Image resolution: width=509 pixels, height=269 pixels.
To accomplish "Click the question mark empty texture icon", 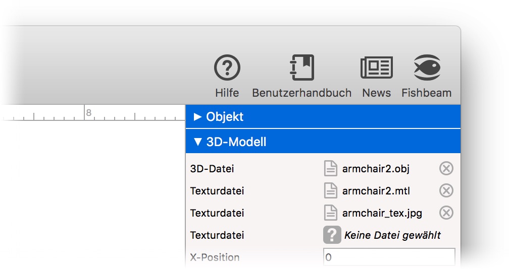I will (332, 235).
